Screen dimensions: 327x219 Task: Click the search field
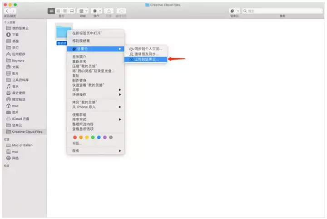click(282, 11)
